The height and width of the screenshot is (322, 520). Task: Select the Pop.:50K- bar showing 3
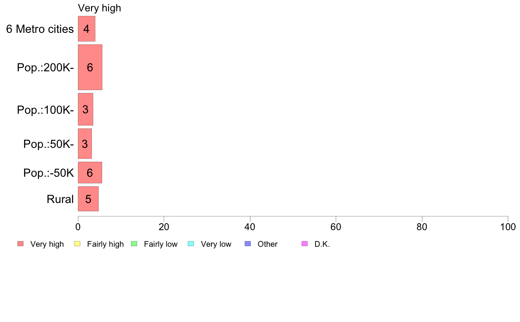85,143
